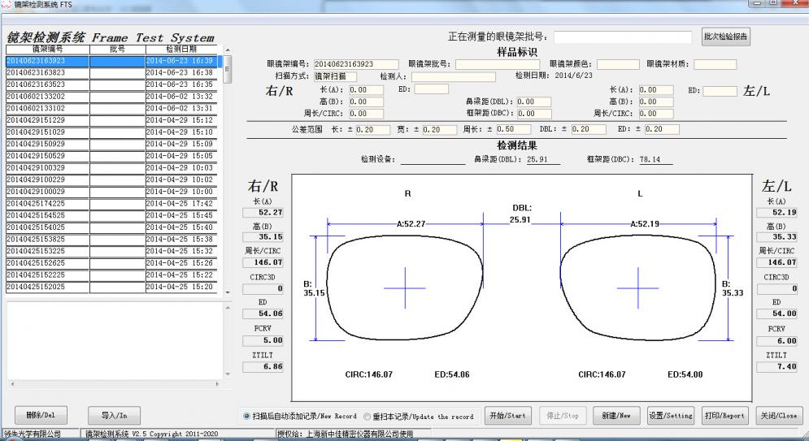Click the right 高(B) nominal value field

coord(367,102)
